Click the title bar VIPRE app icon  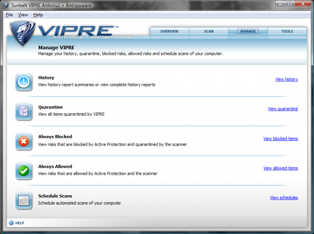(6, 5)
